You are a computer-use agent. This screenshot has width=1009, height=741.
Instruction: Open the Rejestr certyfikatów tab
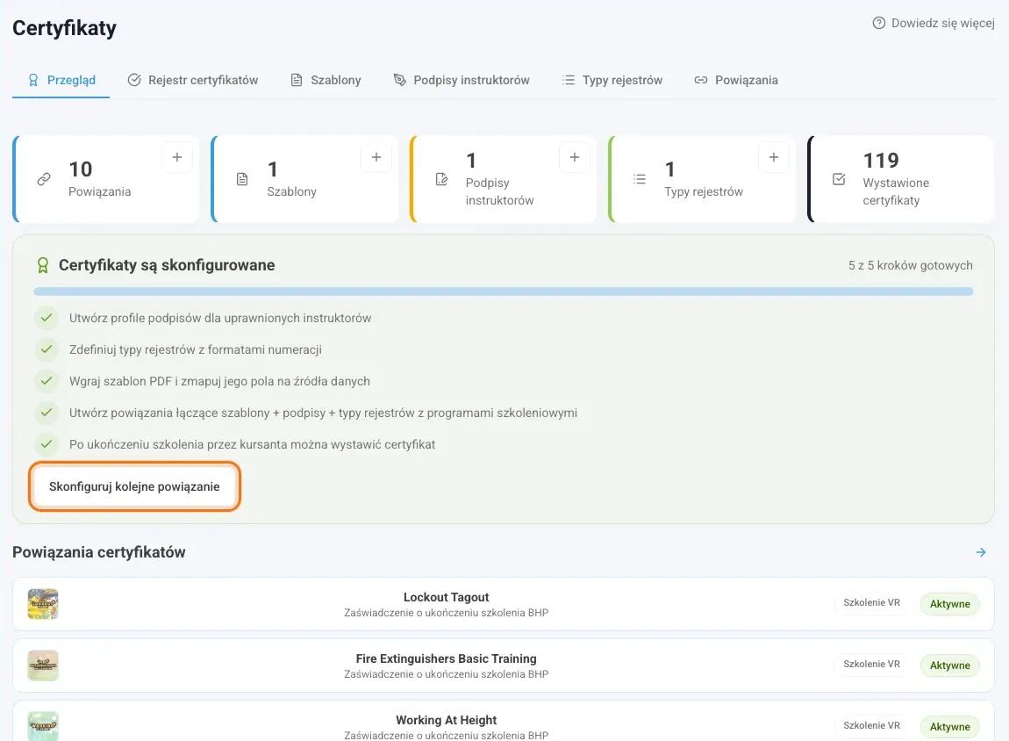(x=192, y=81)
